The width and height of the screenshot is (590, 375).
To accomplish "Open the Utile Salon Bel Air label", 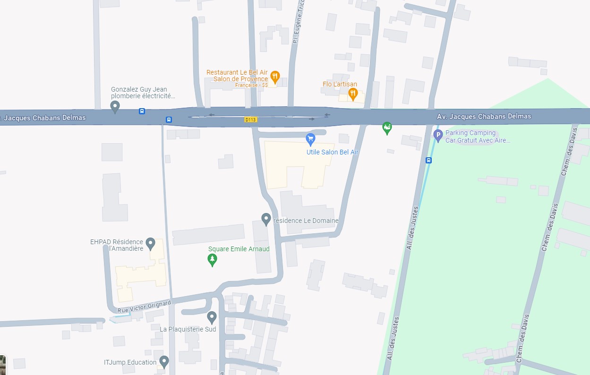I will 333,152.
